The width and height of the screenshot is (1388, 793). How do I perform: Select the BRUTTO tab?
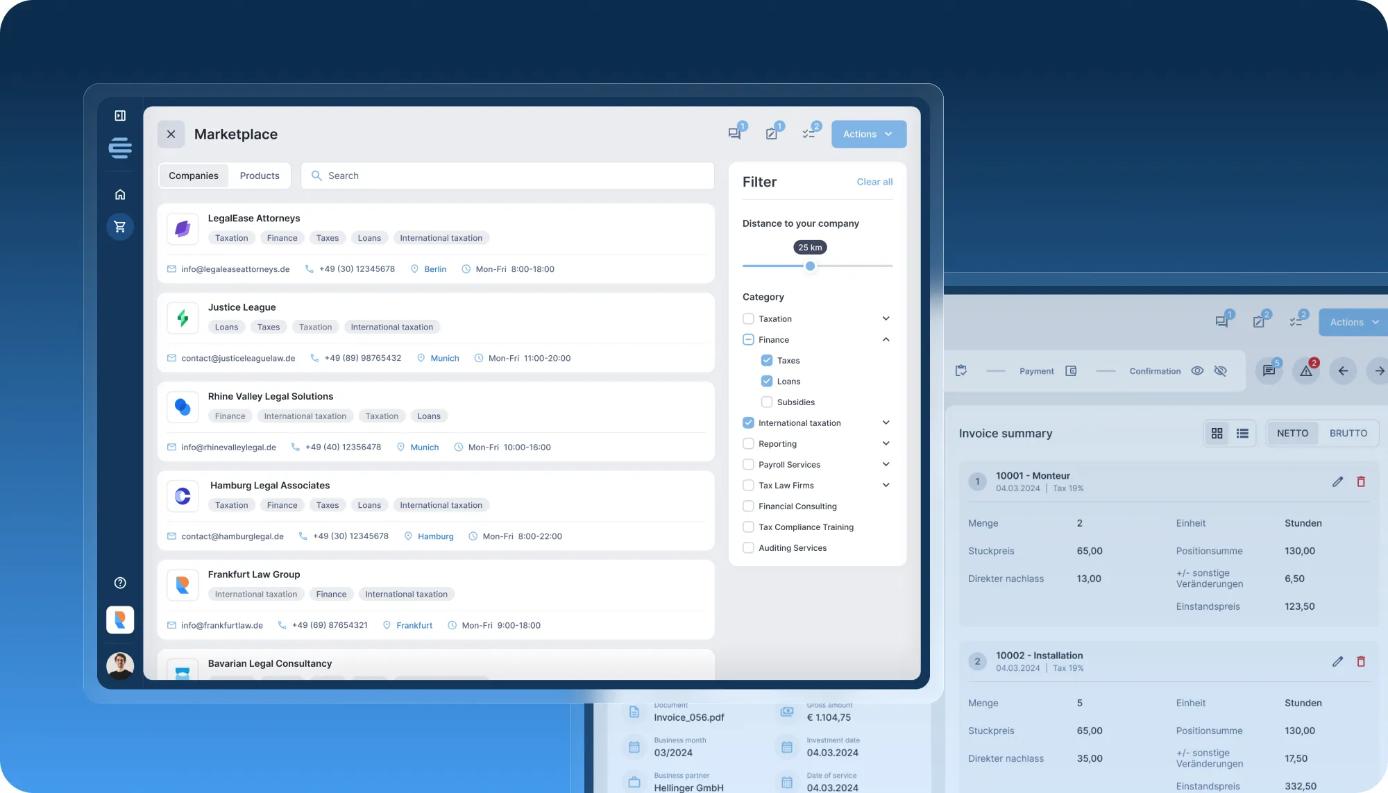tap(1348, 433)
